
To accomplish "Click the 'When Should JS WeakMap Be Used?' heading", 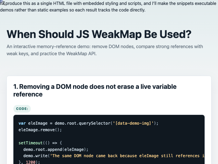I will [99, 34].
